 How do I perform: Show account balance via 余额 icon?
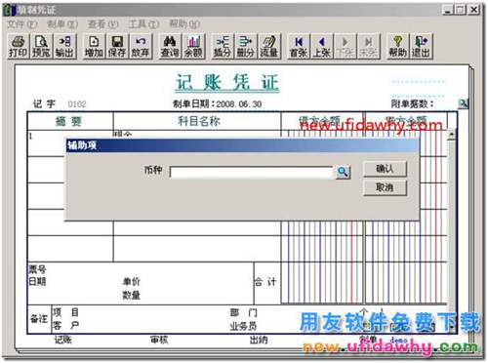pyautogui.click(x=193, y=46)
